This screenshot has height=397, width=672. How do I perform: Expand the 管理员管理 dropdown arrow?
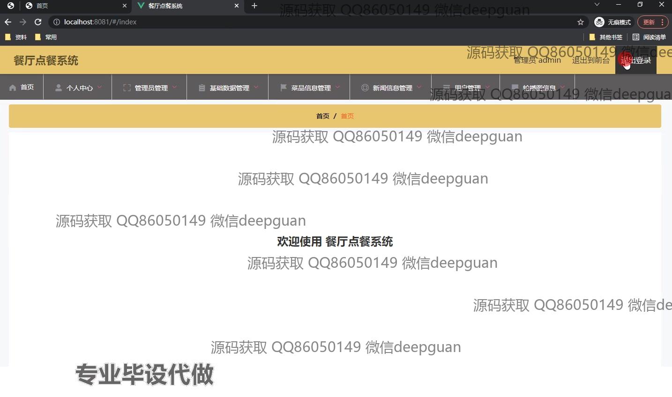[x=175, y=87]
